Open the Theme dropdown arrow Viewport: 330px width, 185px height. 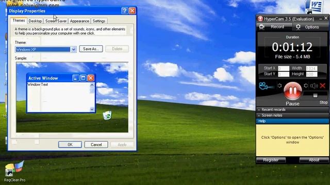[x=73, y=49]
